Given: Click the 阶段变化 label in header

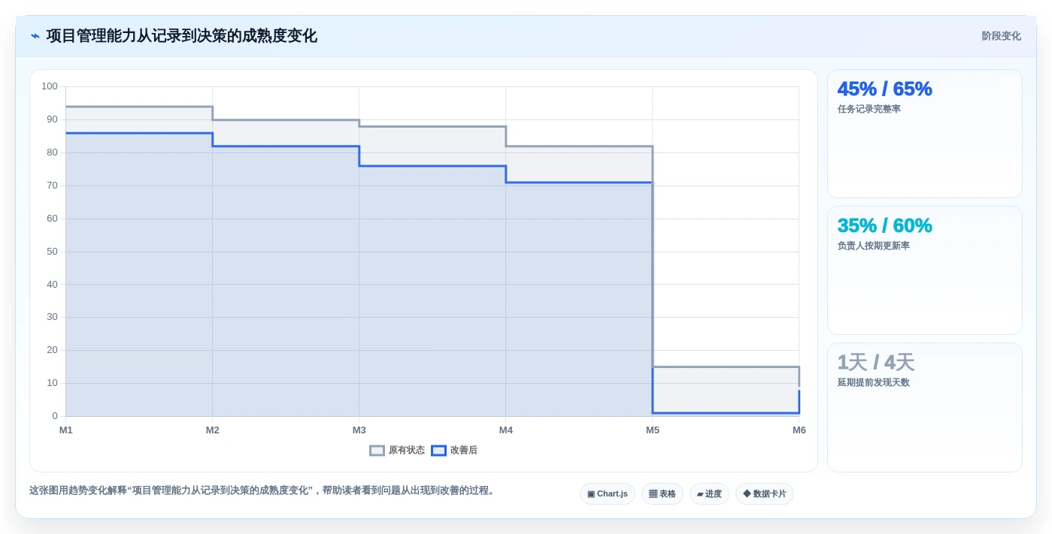Looking at the screenshot, I should (x=1001, y=36).
